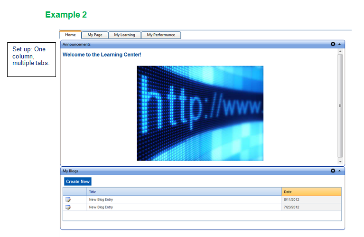This screenshot has height=237, width=364.
Task: Click the Announcements scrollbar up arrow
Action: (340, 51)
